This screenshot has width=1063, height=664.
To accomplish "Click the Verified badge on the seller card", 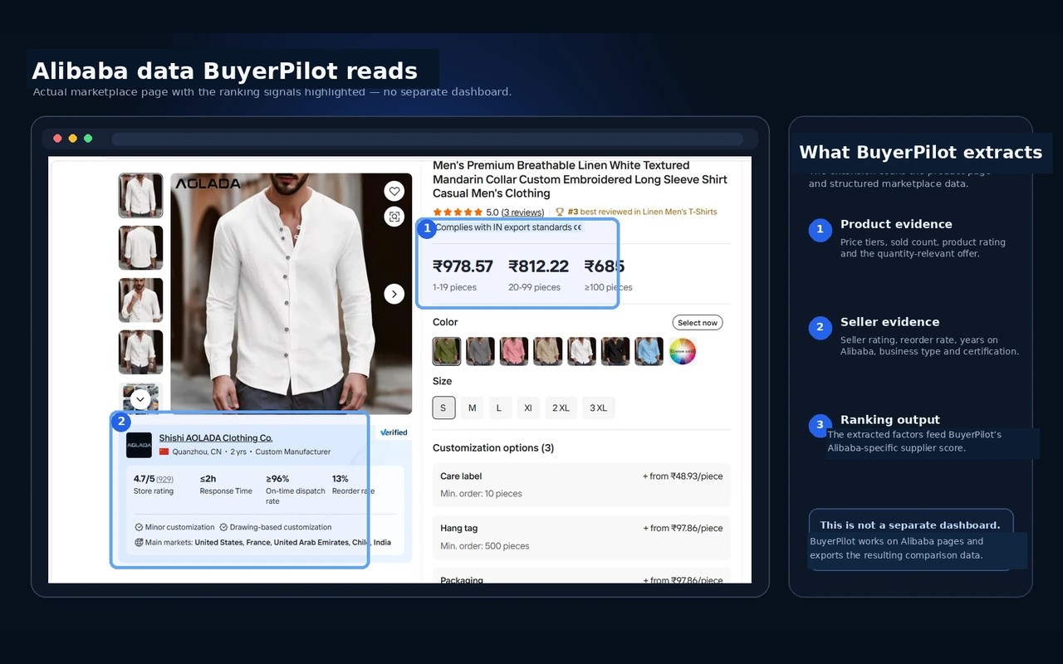I will [394, 432].
